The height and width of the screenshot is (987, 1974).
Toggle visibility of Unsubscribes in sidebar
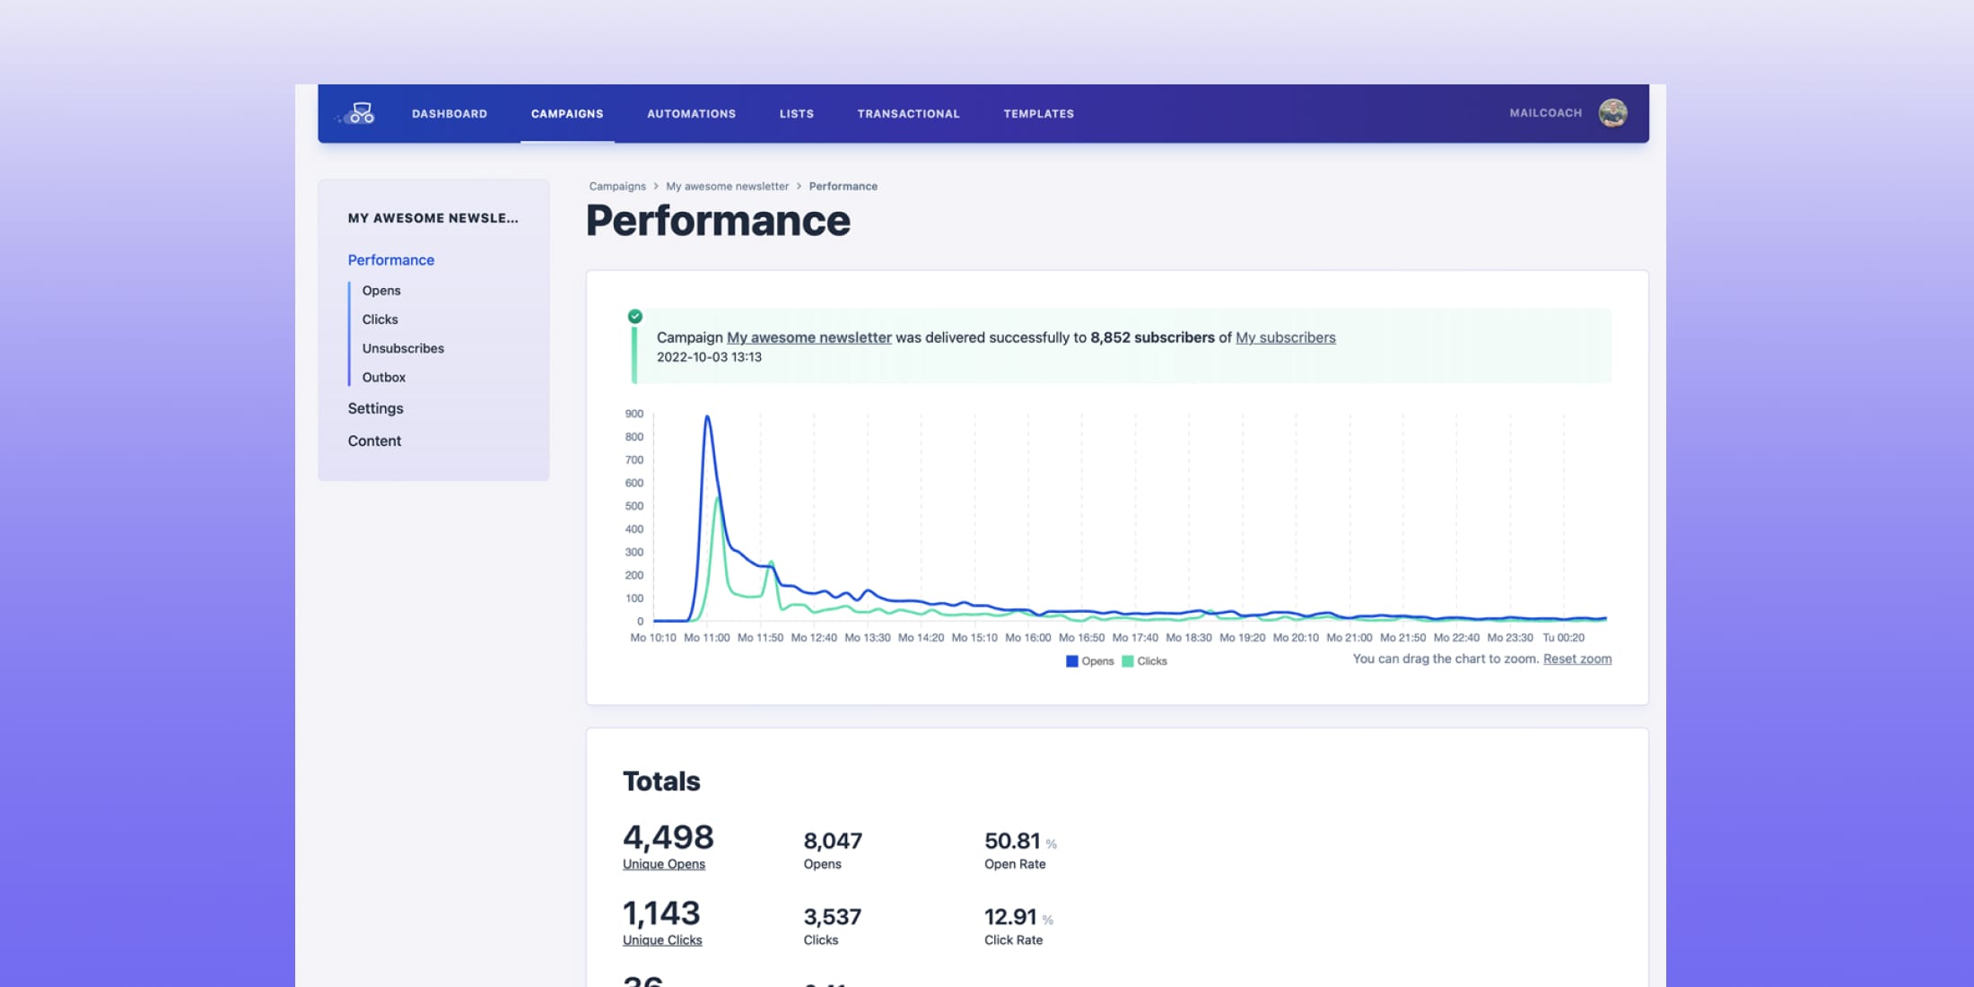click(x=403, y=347)
